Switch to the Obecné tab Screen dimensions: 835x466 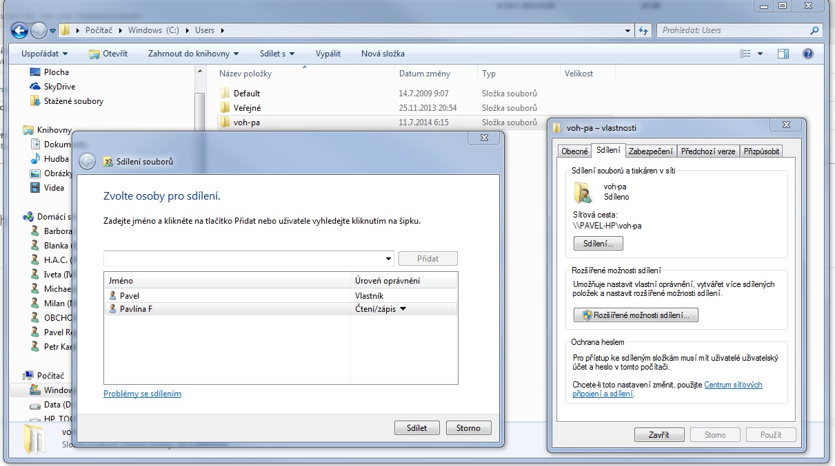(574, 151)
